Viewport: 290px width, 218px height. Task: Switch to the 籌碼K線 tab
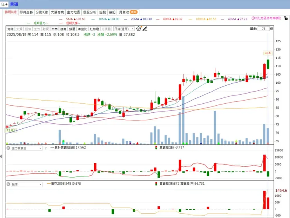tap(11, 12)
